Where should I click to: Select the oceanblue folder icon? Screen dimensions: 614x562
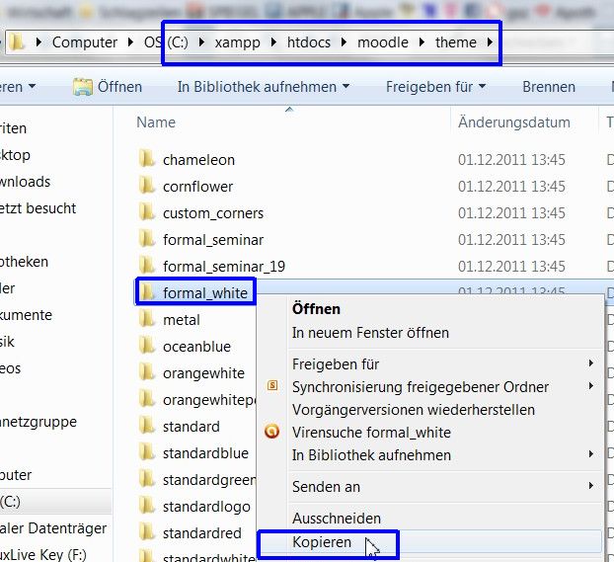[x=147, y=346]
